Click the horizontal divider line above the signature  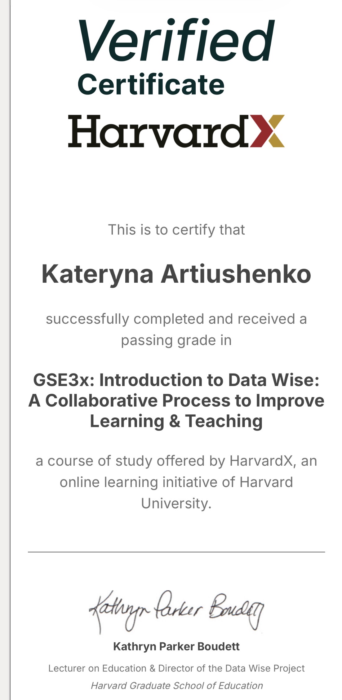(x=176, y=552)
